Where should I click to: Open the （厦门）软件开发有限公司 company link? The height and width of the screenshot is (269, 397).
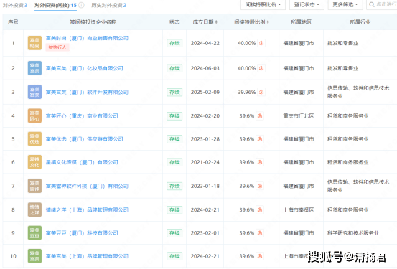87,92
